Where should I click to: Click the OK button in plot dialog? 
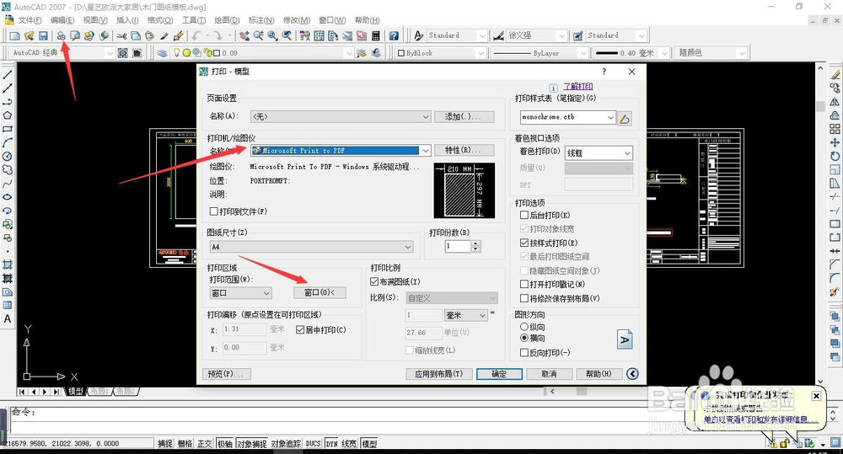click(x=499, y=374)
